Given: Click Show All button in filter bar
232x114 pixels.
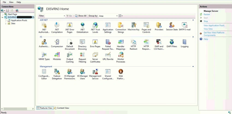Looking at the screenshot, I should coord(81,16).
